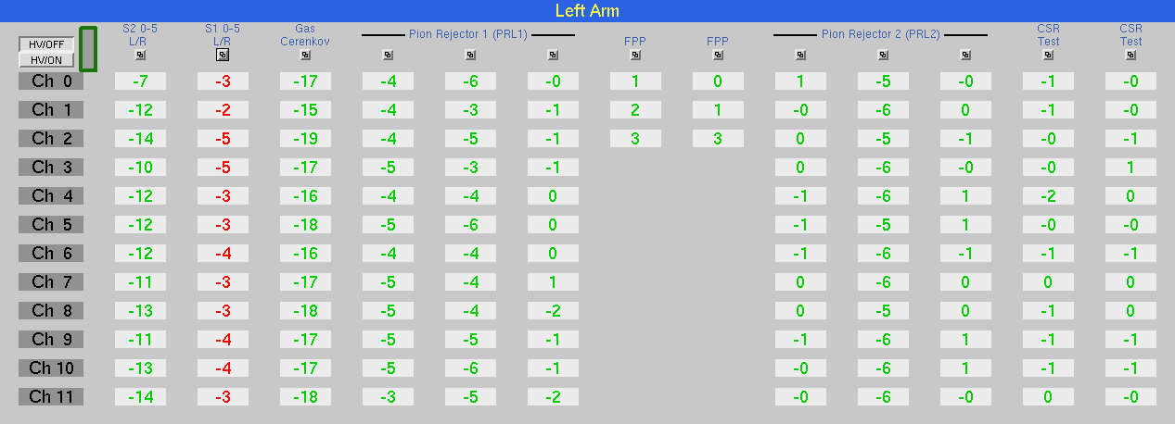Open CSR Test display icon above Ch 0 value -0
This screenshot has width=1175, height=424.
(1130, 55)
